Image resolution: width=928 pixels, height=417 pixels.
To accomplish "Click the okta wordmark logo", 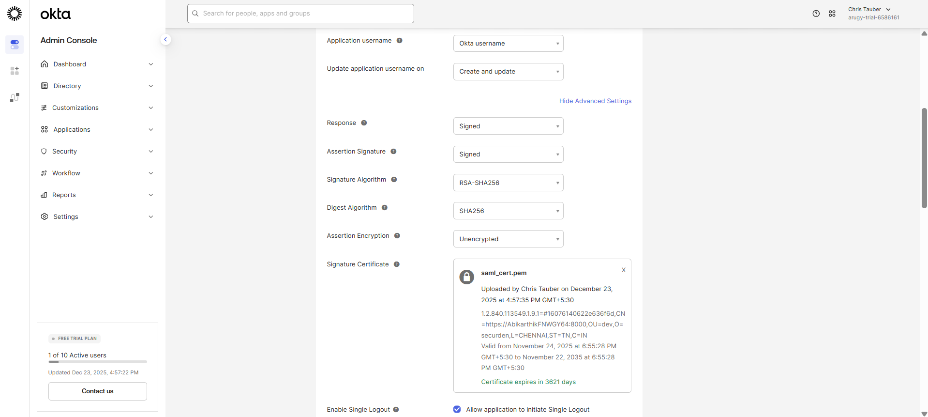I will pos(55,14).
